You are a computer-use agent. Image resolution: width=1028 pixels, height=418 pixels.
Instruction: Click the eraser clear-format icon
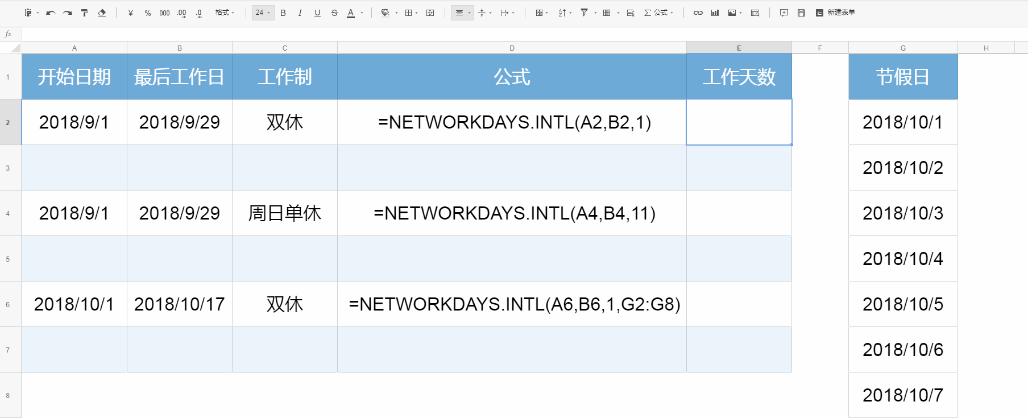click(102, 13)
